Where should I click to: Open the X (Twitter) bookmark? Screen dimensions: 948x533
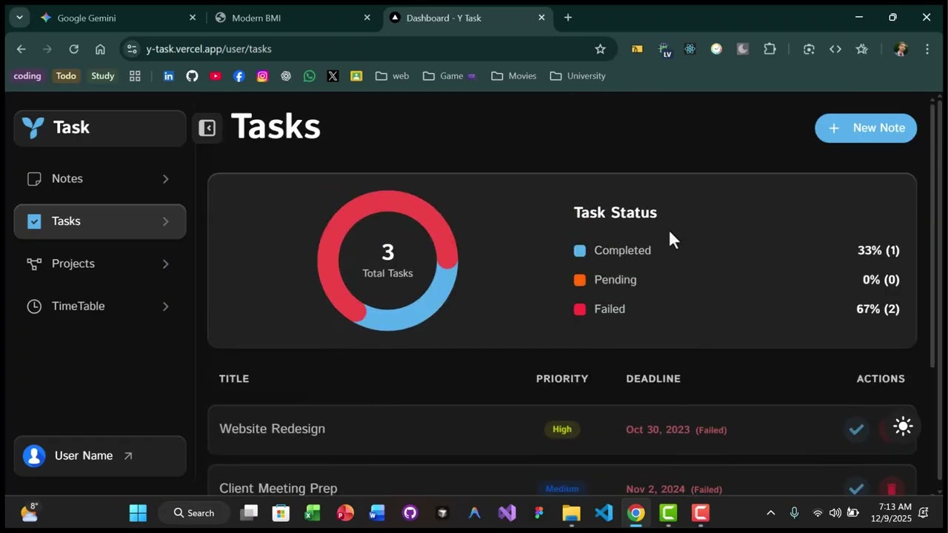(333, 76)
